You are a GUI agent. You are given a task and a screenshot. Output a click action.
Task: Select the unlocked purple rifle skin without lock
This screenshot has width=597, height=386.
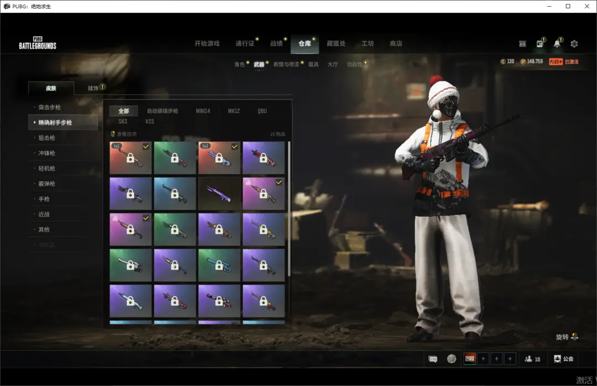coord(219,194)
